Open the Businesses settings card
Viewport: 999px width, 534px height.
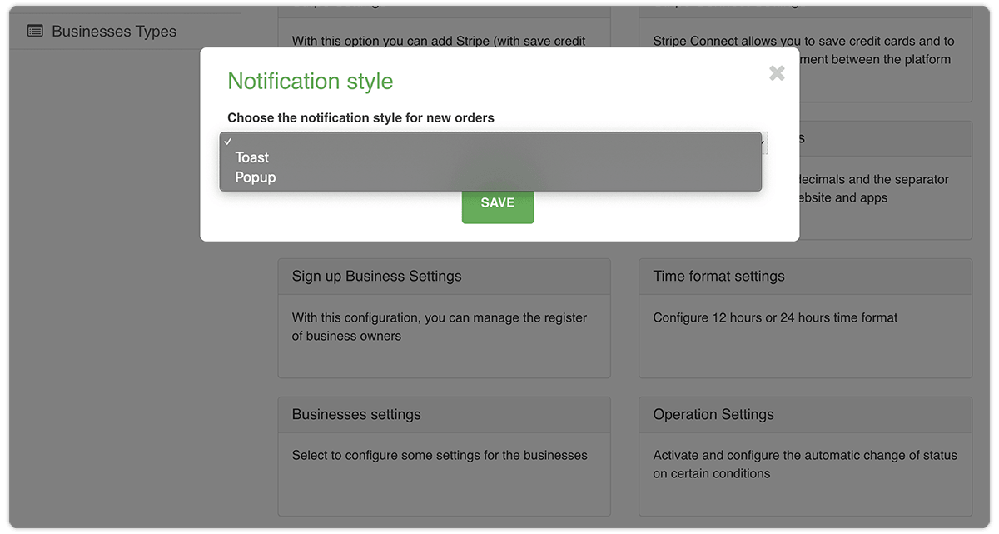(444, 457)
